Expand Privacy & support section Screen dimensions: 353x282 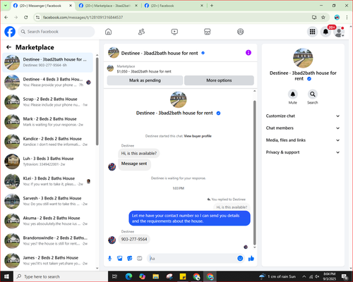click(303, 152)
